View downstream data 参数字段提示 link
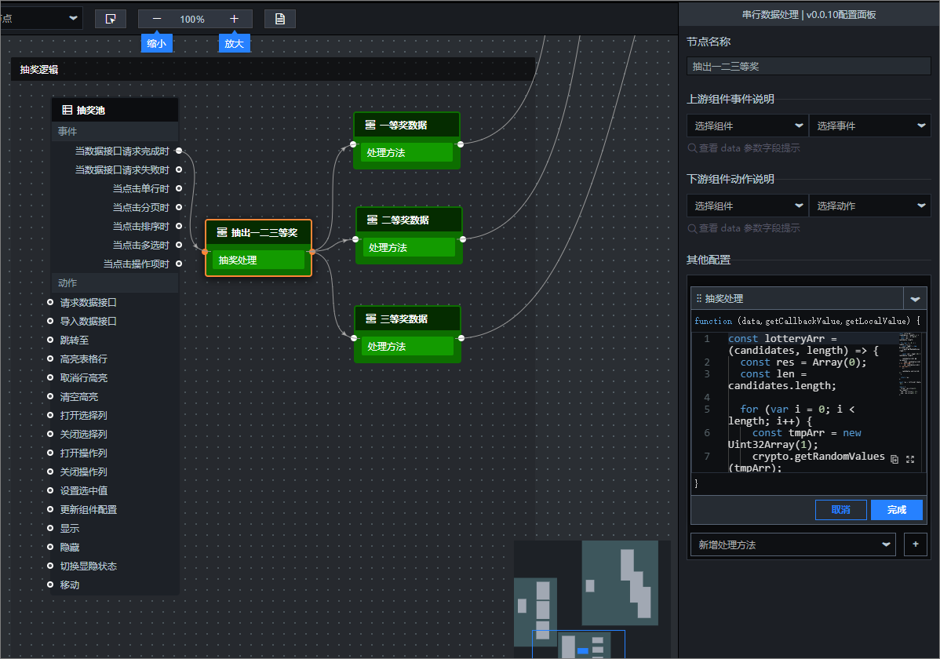Viewport: 940px width, 659px height. pos(743,228)
